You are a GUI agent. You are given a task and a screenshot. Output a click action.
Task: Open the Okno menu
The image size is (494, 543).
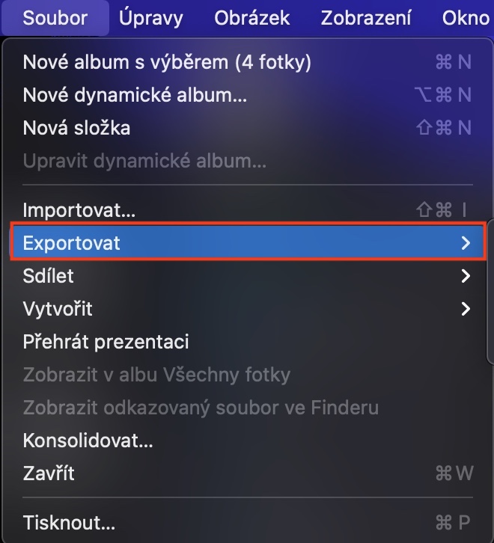[x=466, y=18]
